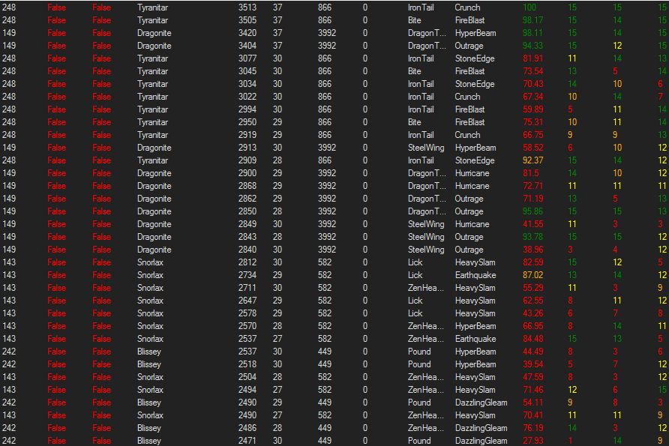This screenshot has width=669, height=446.
Task: Select the 73.54 perfection cell
Action: 533,72
